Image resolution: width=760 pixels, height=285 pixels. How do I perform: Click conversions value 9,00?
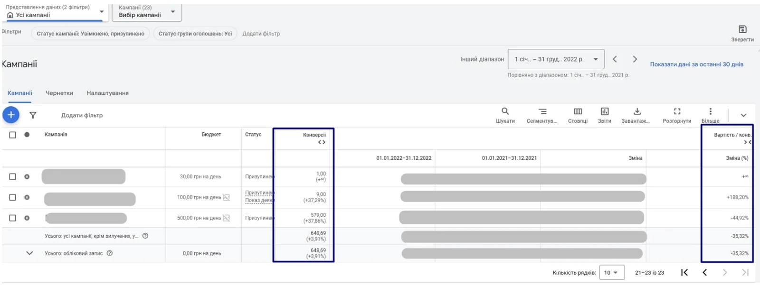tap(321, 194)
